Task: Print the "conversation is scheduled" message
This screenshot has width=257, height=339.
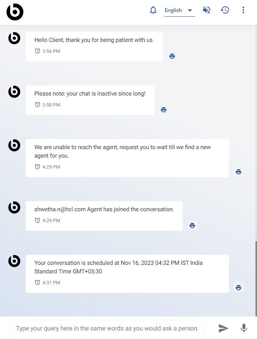Action: [x=239, y=287]
